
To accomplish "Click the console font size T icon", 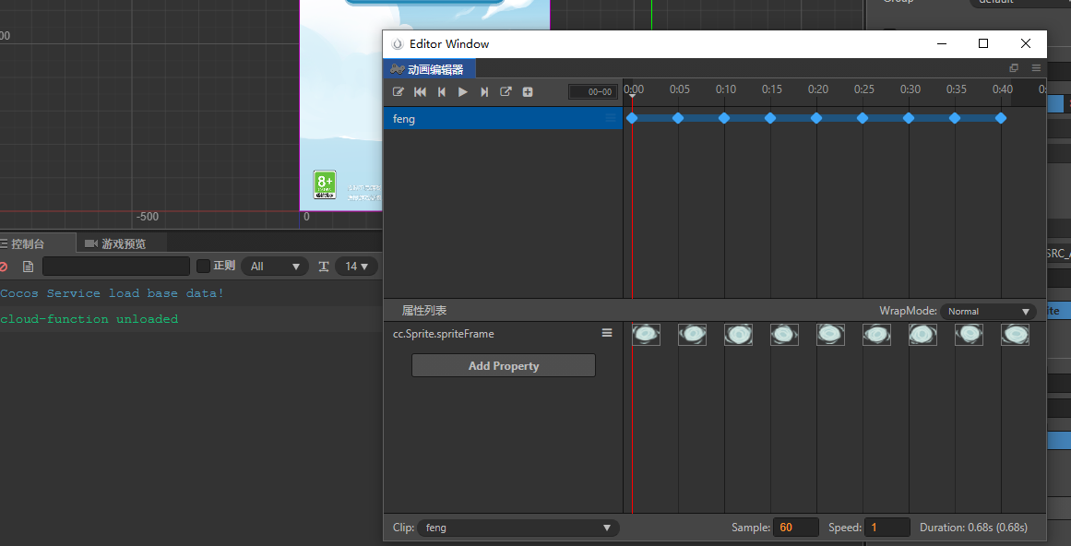I will (x=324, y=267).
